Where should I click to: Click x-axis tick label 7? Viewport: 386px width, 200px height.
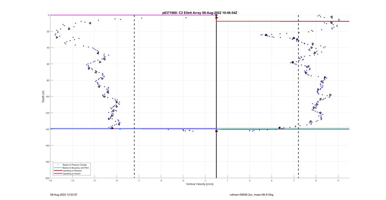294,181
